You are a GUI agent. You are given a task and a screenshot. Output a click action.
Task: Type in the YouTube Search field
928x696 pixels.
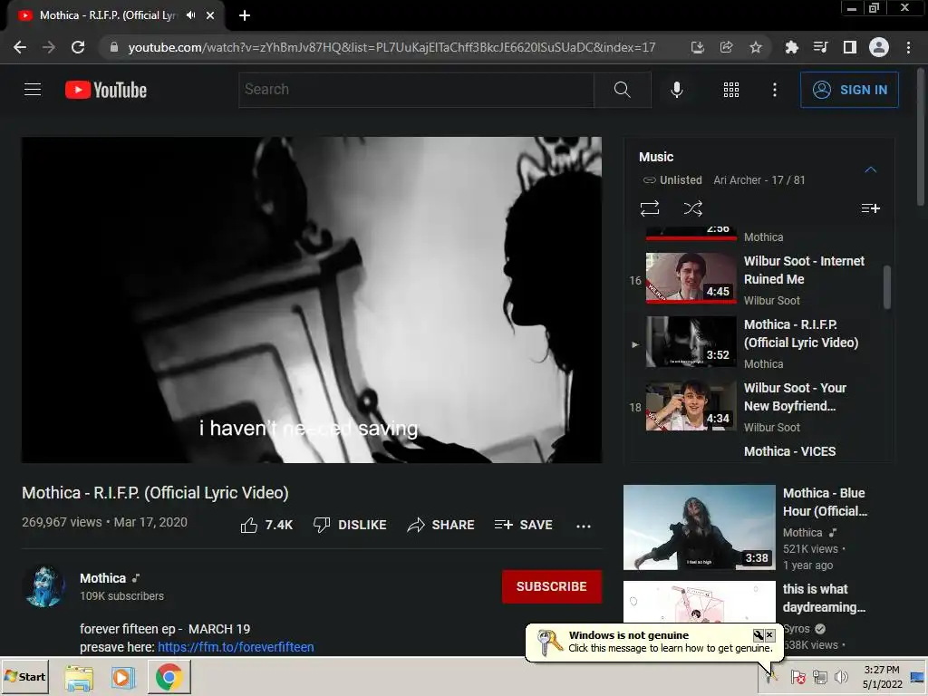click(416, 90)
